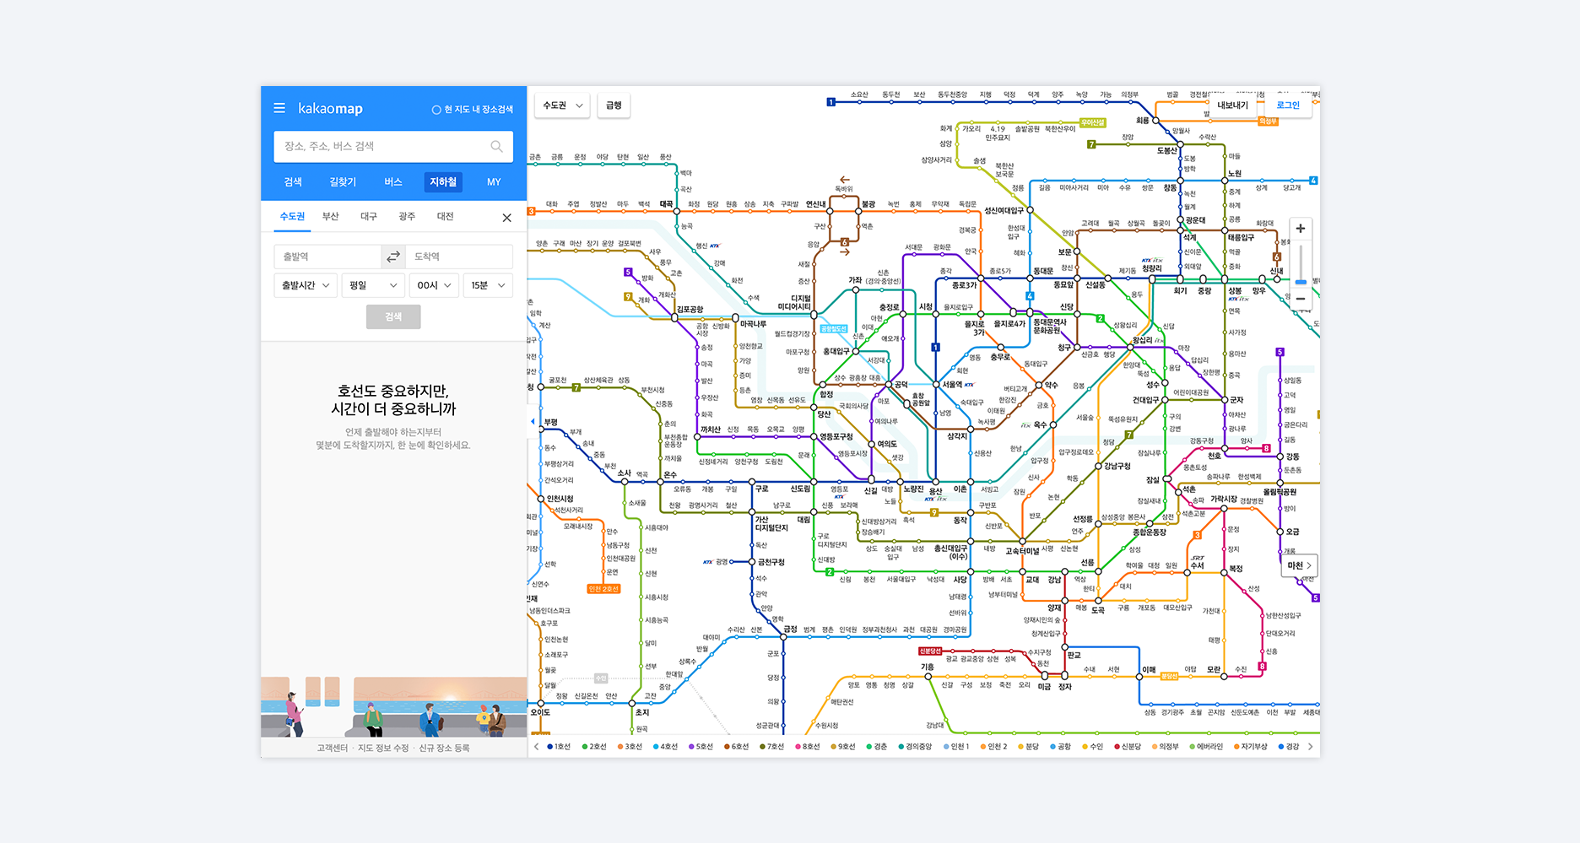Click the 공항철도선 blue badge
The image size is (1580, 843).
click(834, 329)
